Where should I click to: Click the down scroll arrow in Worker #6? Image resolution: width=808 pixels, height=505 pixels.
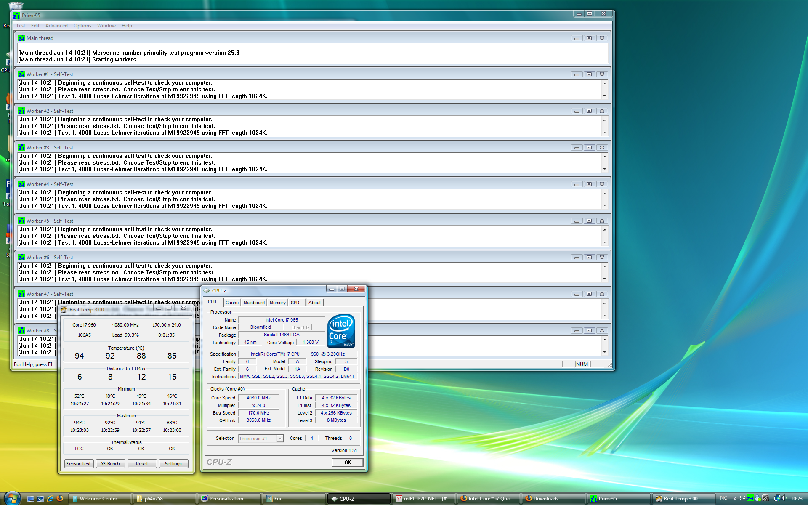pyautogui.click(x=605, y=279)
